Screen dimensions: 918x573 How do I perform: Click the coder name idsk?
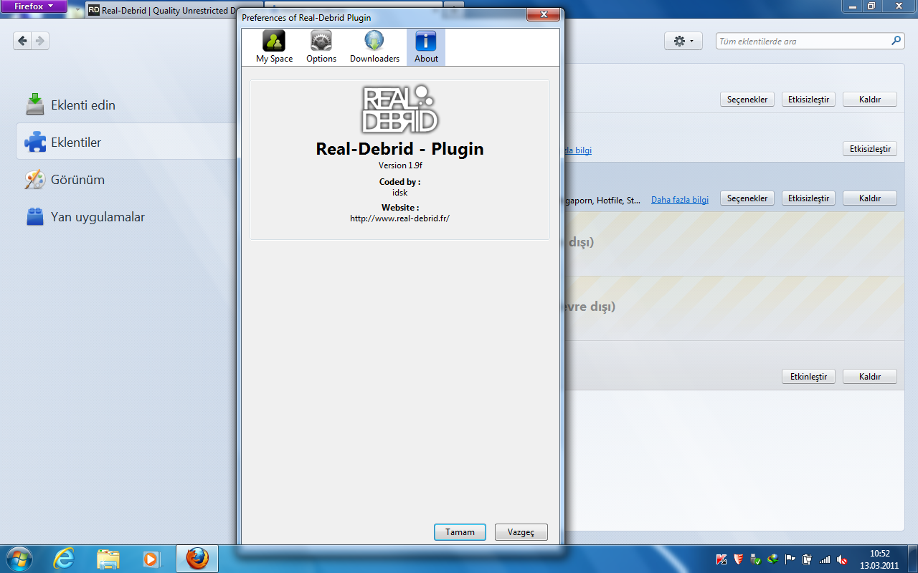(399, 193)
